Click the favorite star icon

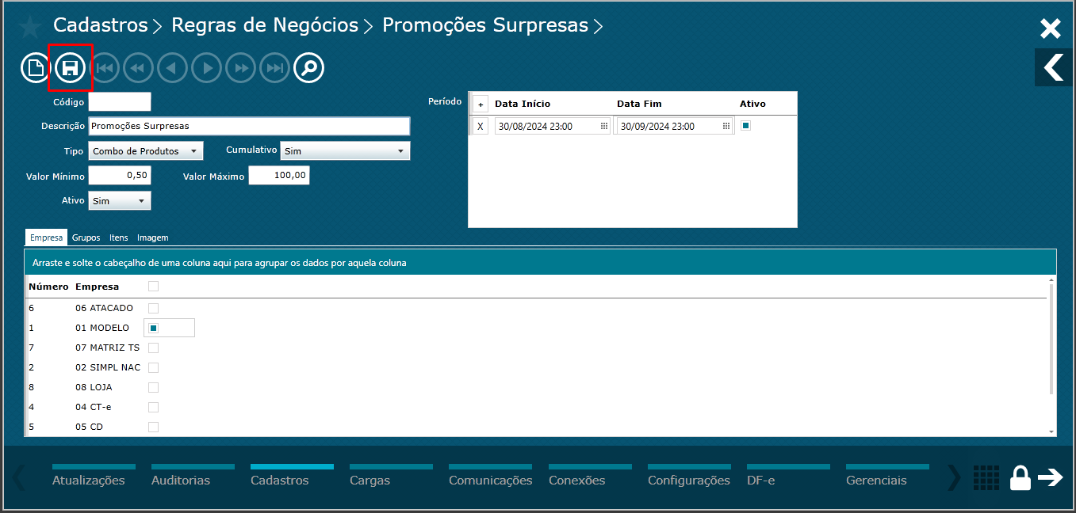(x=30, y=27)
